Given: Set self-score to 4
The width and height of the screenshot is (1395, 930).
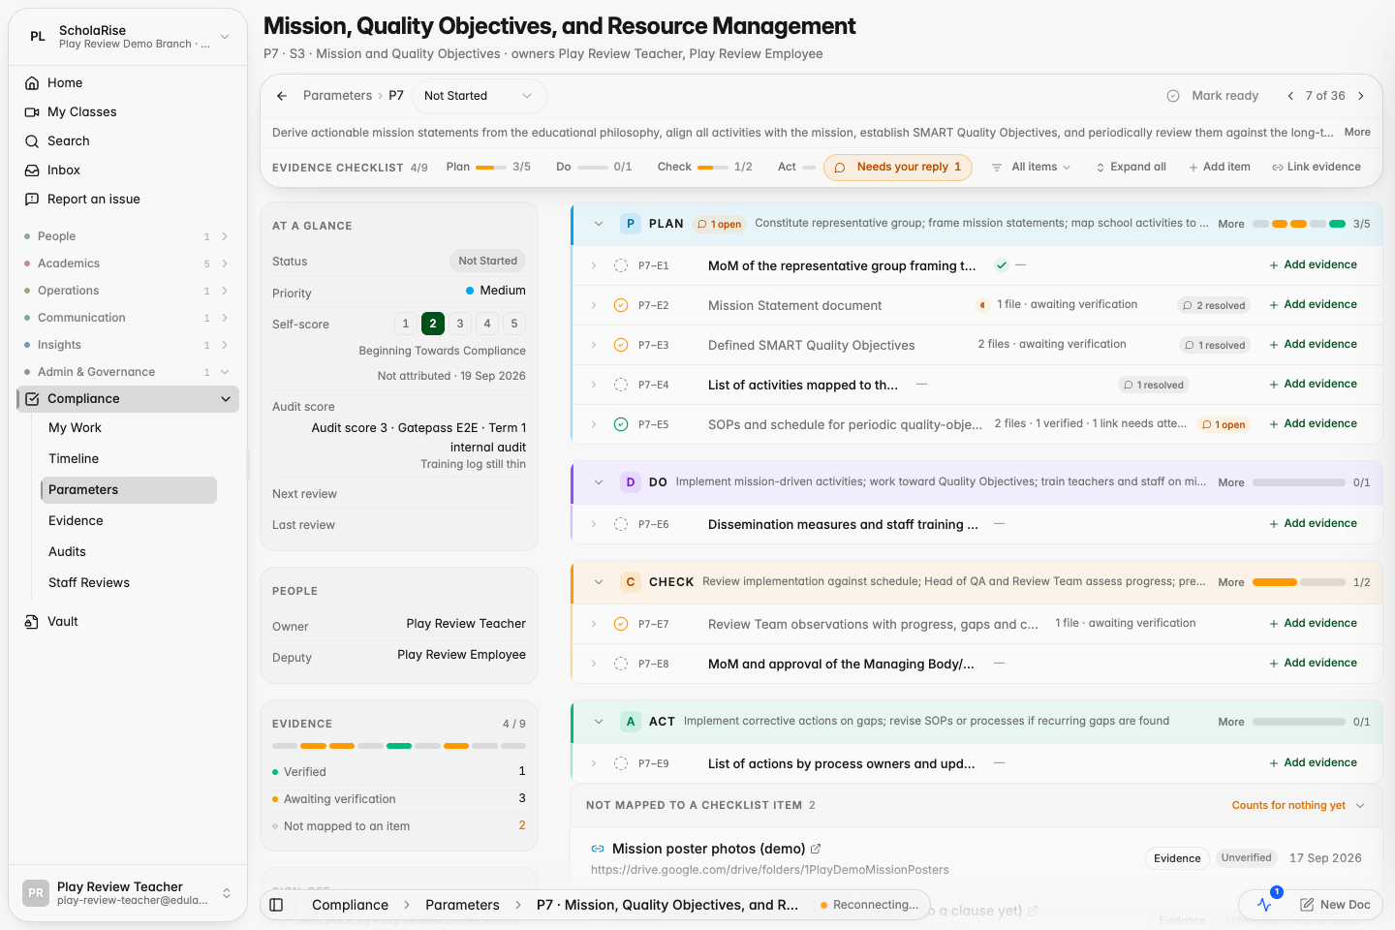Looking at the screenshot, I should pos(487,324).
